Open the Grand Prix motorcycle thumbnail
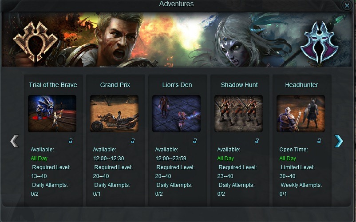The width and height of the screenshot is (356, 222). [114, 114]
